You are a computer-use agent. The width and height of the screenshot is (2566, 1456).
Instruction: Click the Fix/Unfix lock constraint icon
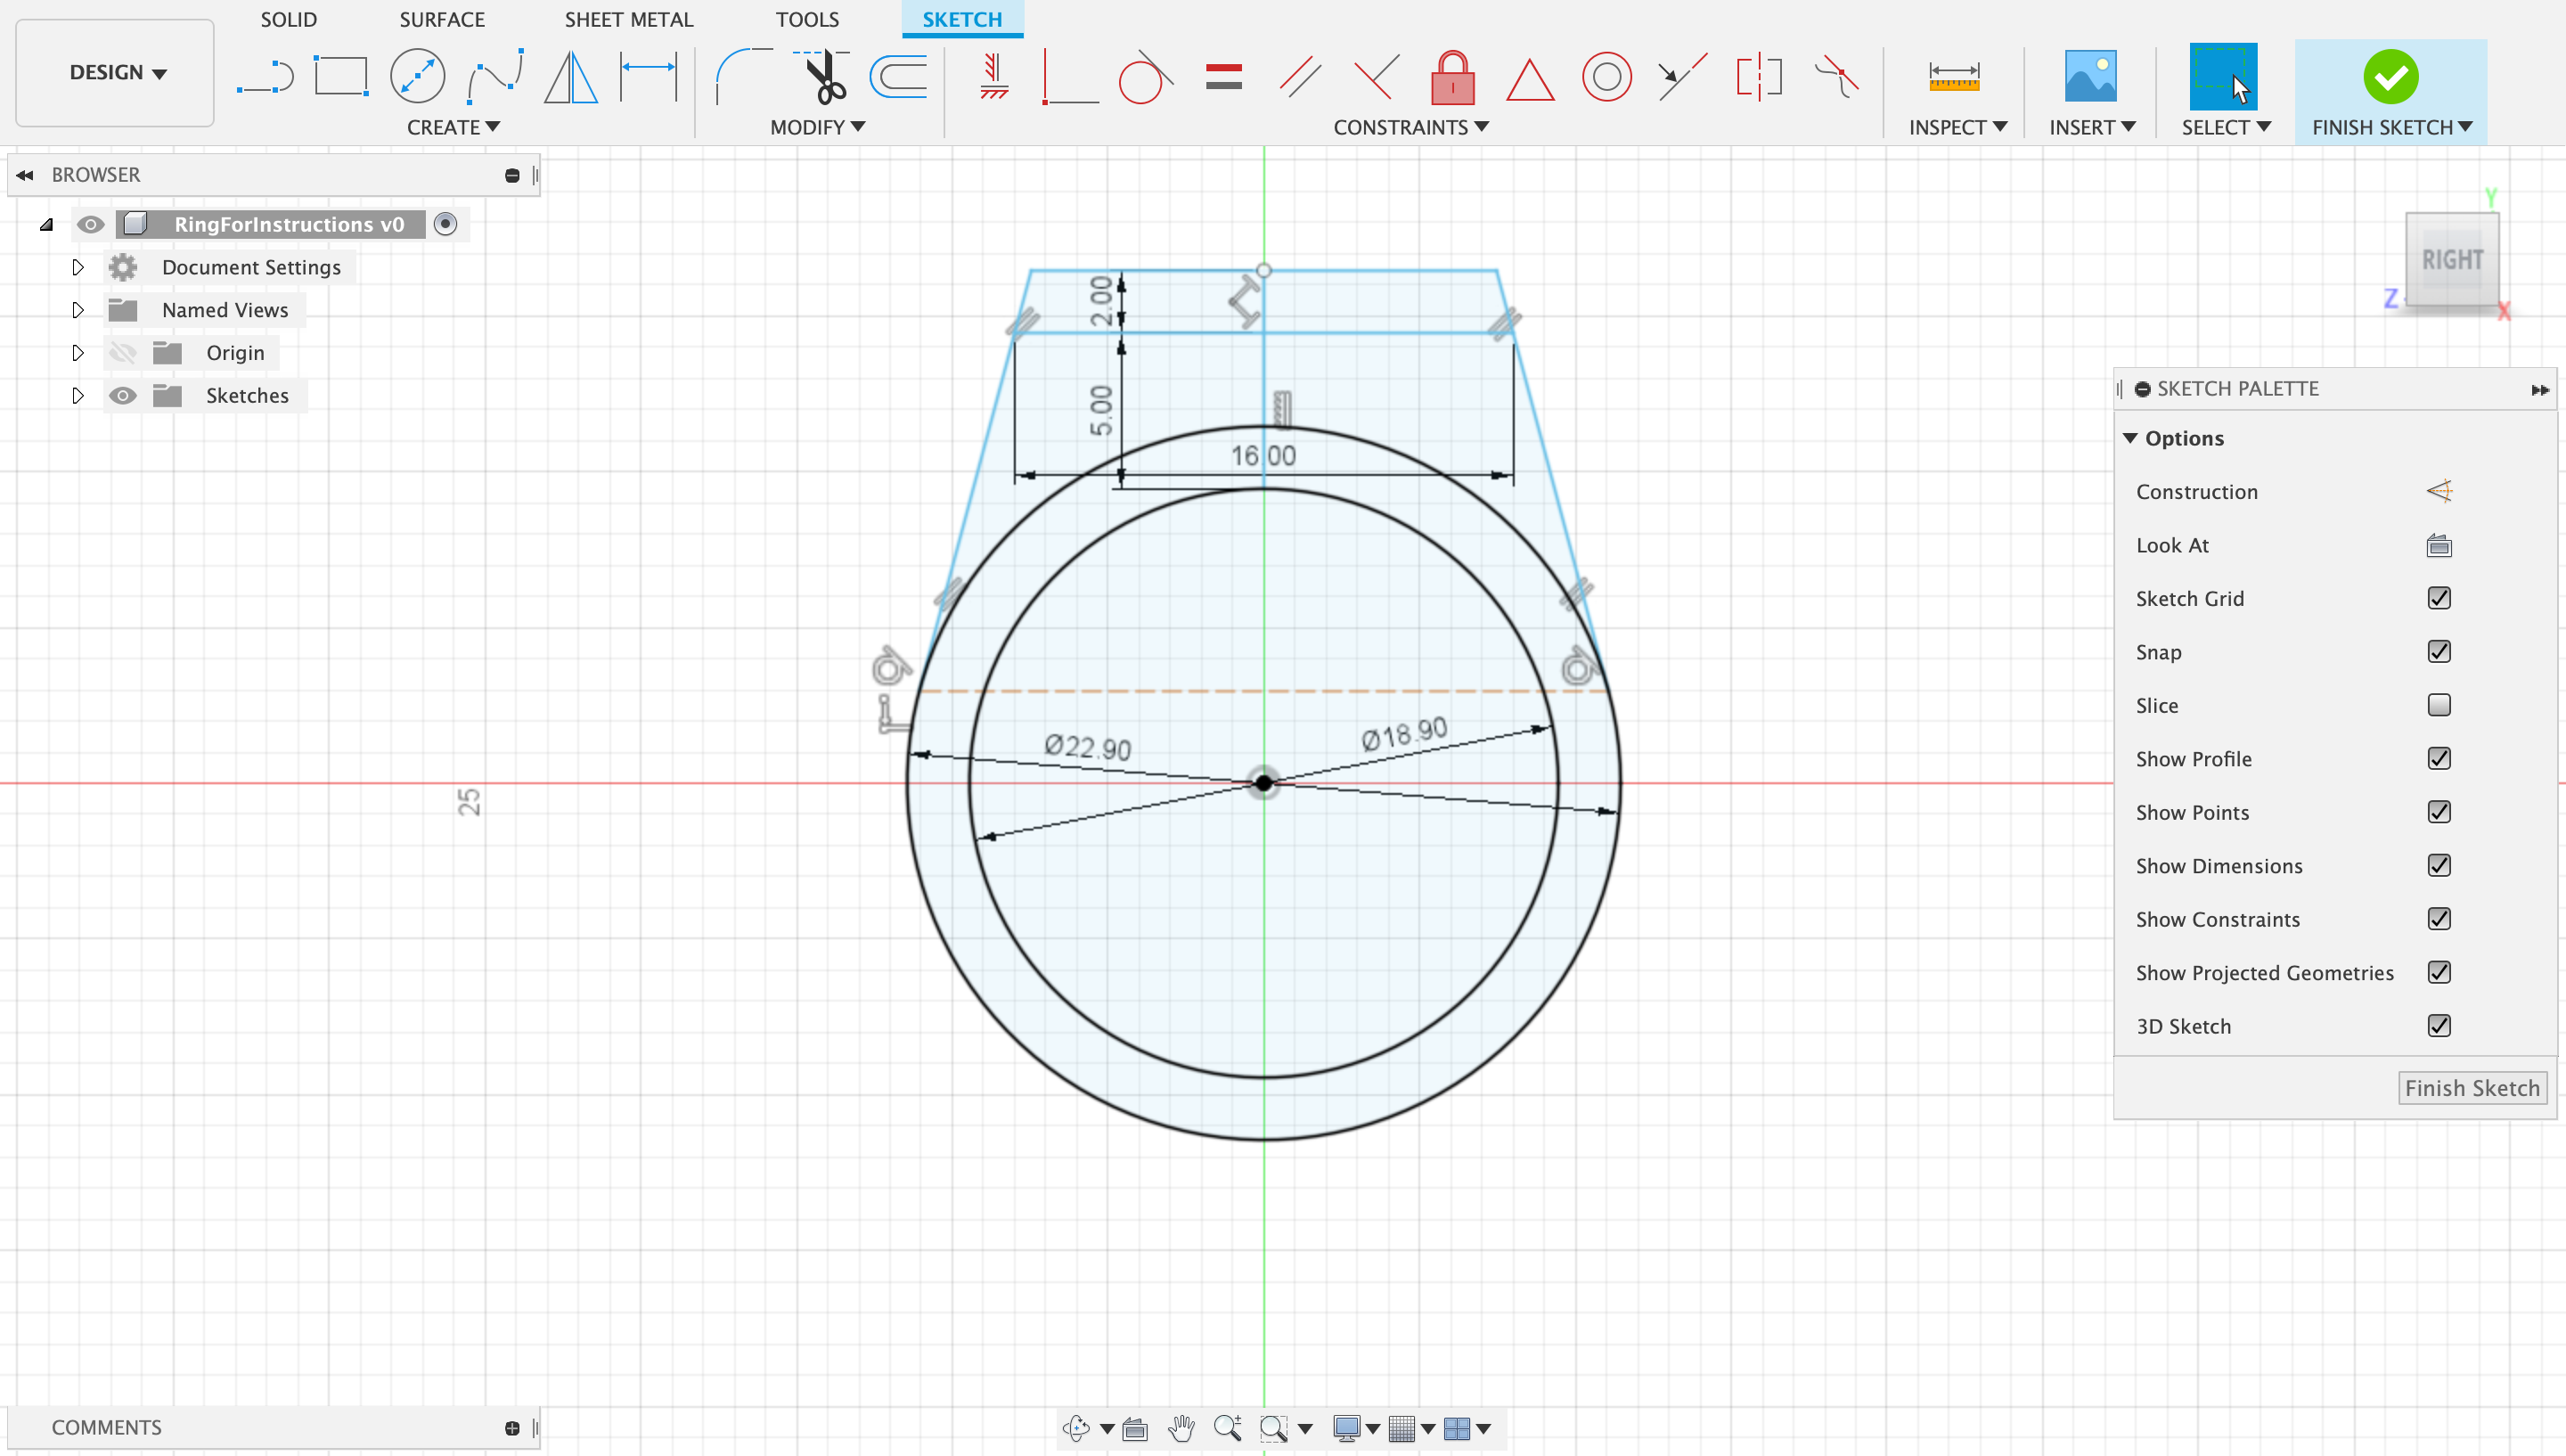tap(1451, 77)
